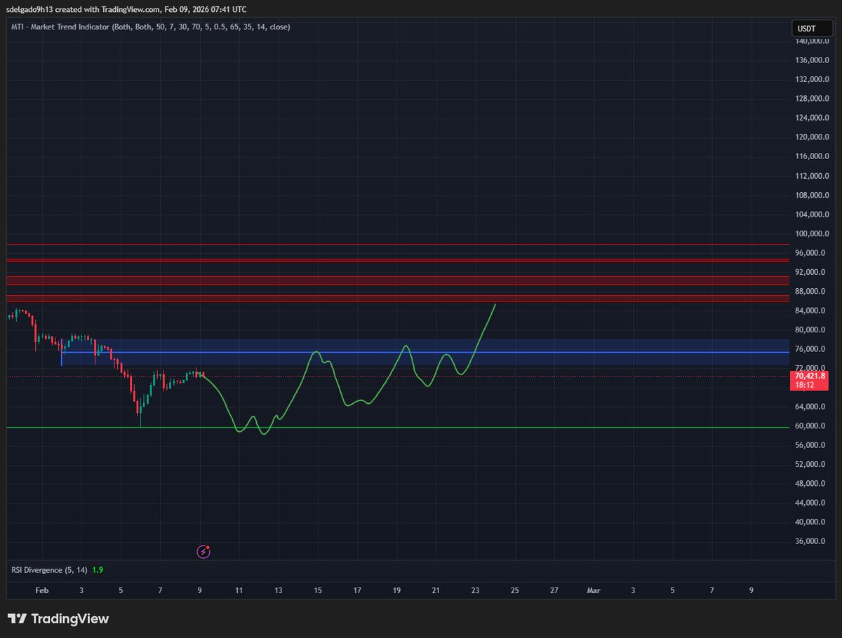Image resolution: width=842 pixels, height=638 pixels.
Task: Click the RSI value 1.9
Action: [98, 570]
